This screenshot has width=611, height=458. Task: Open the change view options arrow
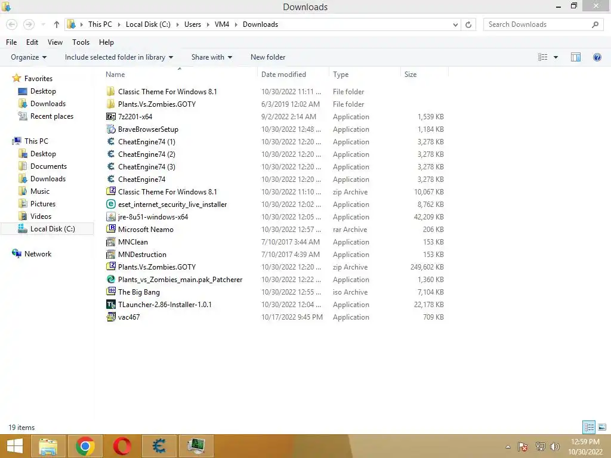coord(556,57)
